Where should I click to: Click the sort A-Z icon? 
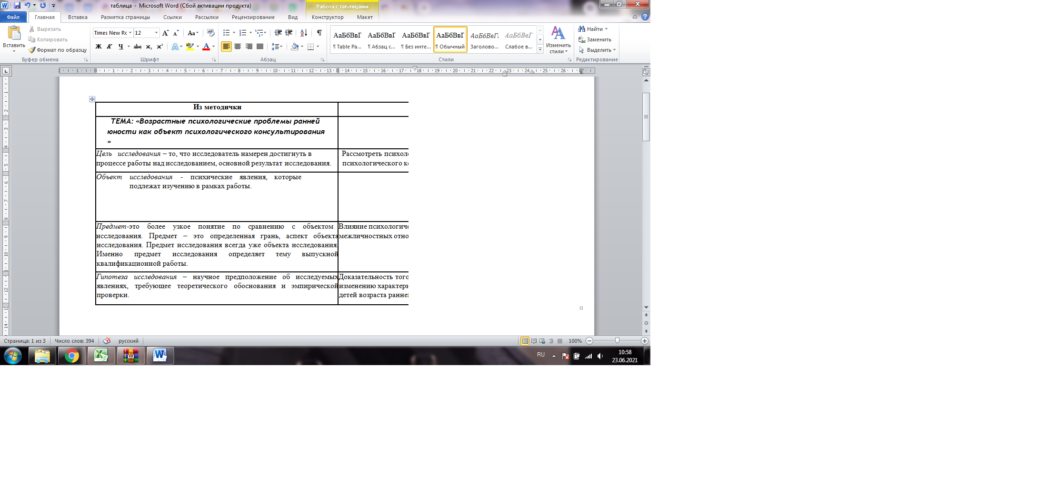[x=303, y=33]
